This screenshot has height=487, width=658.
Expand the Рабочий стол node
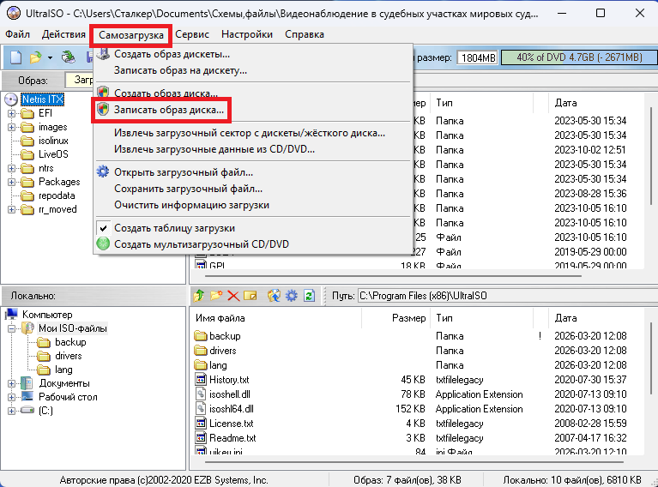[x=11, y=397]
